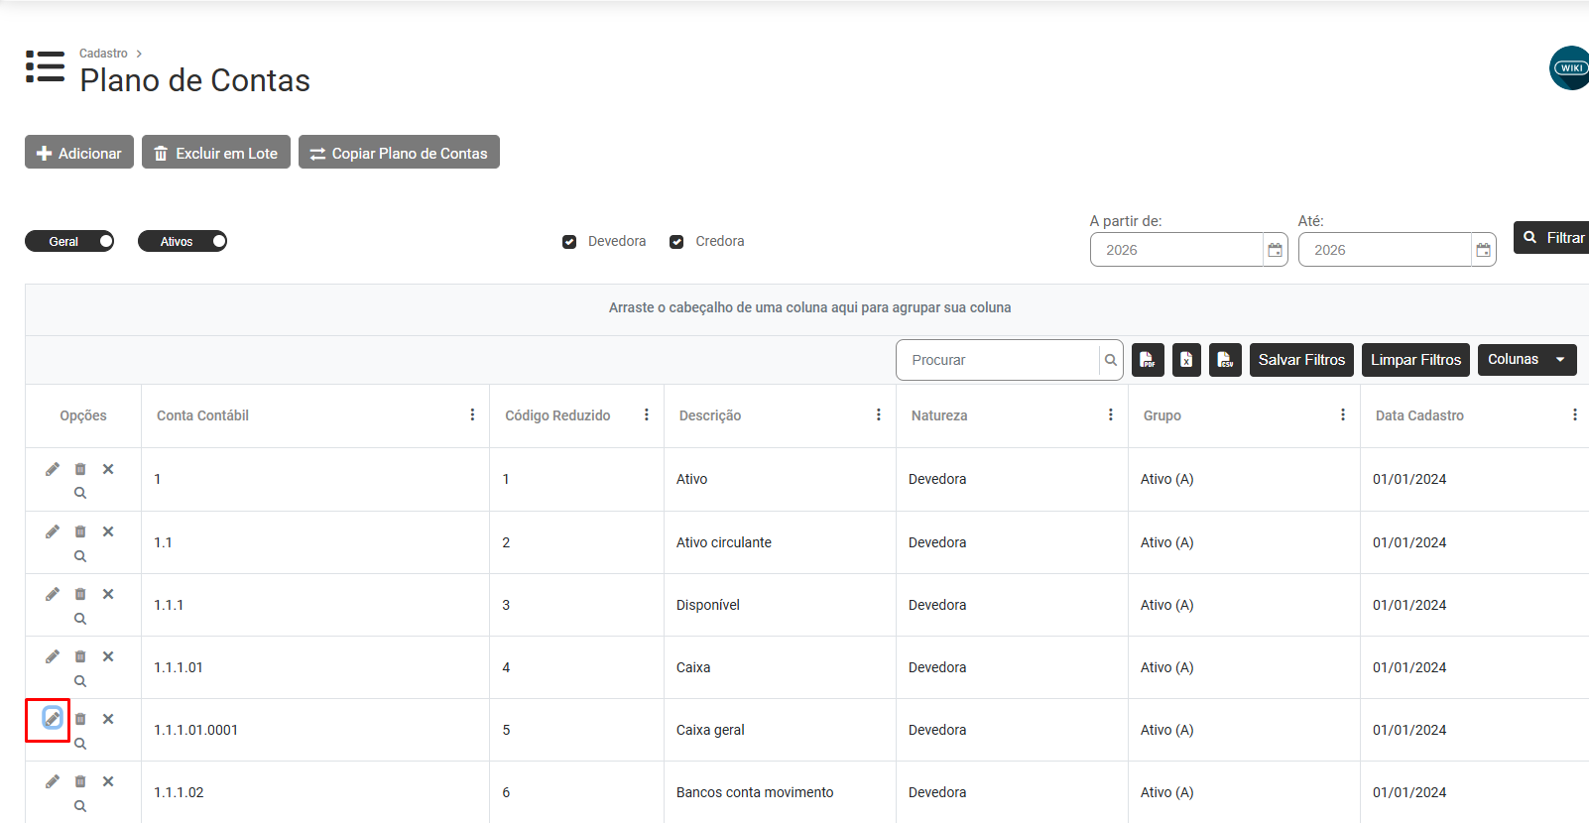Click X icon in Bancos conta movimento row
The height and width of the screenshot is (823, 1589).
[x=108, y=781]
